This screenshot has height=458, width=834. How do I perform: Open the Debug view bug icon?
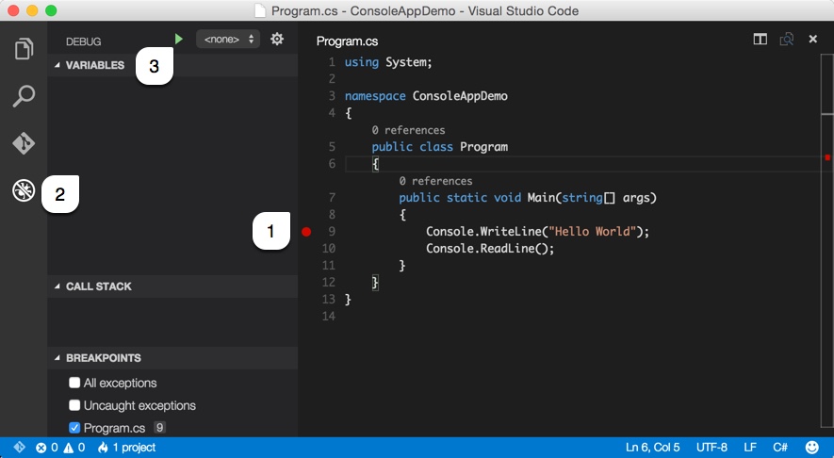24,190
